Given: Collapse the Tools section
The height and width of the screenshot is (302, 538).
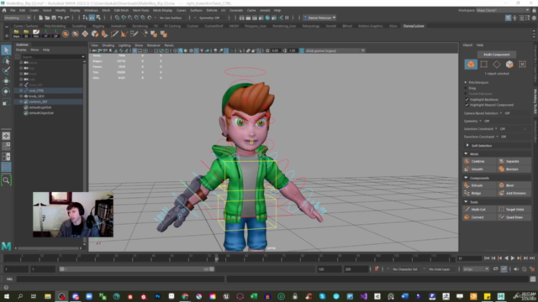Looking at the screenshot, I should [x=466, y=202].
